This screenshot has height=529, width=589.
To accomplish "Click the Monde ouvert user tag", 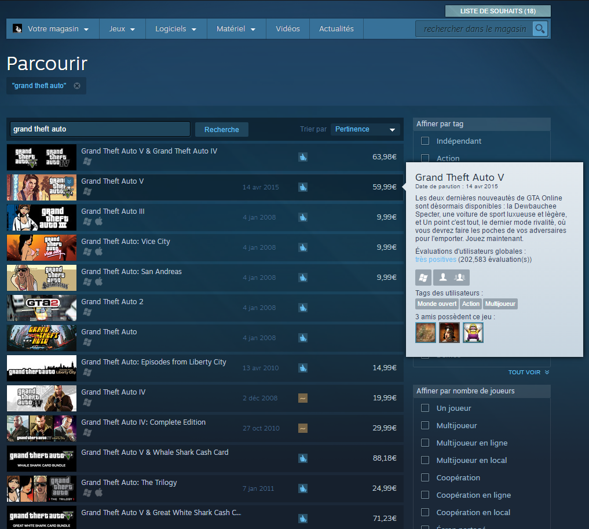I will (x=437, y=304).
